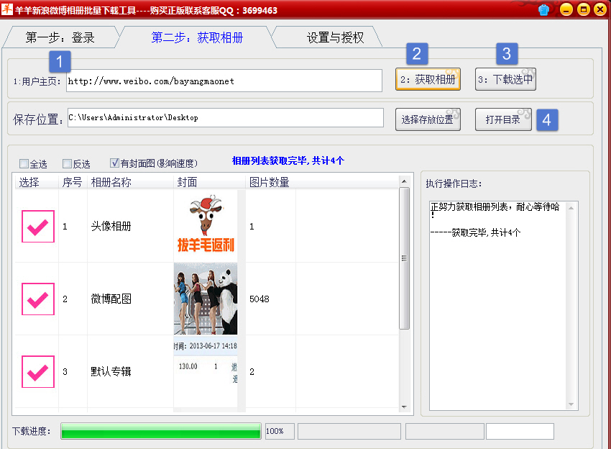The width and height of the screenshot is (611, 449).
Task: Click the sheep app logo icon
Action: [8, 10]
